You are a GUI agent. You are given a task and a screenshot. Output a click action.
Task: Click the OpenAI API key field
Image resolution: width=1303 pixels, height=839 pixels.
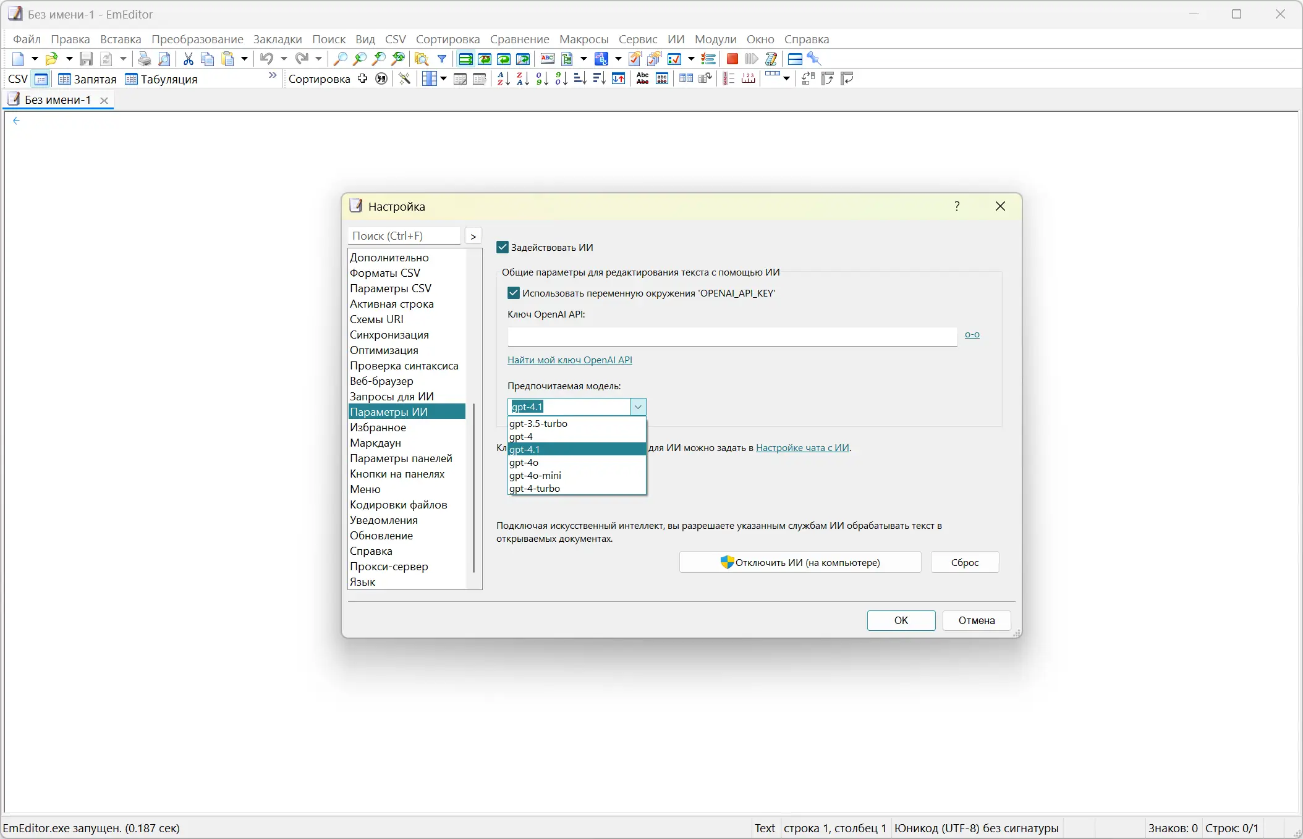click(732, 336)
